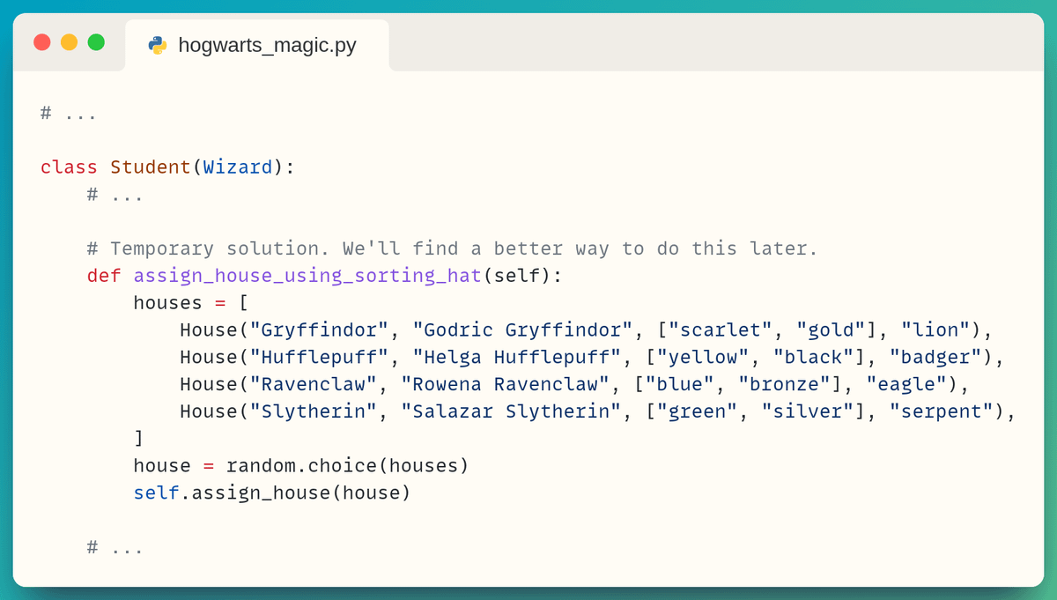Click the Wizard base class name
Image resolution: width=1057 pixels, height=600 pixels.
pos(238,167)
